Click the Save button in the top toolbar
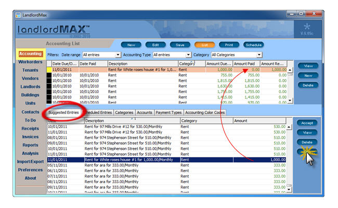338x208 pixels. [x=180, y=45]
